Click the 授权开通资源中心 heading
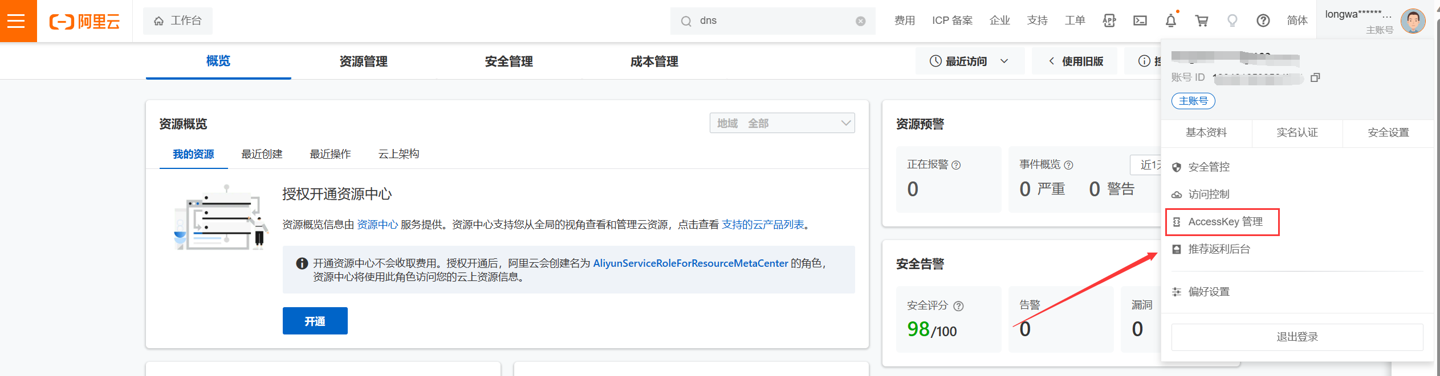The height and width of the screenshot is (376, 1440). [x=337, y=194]
